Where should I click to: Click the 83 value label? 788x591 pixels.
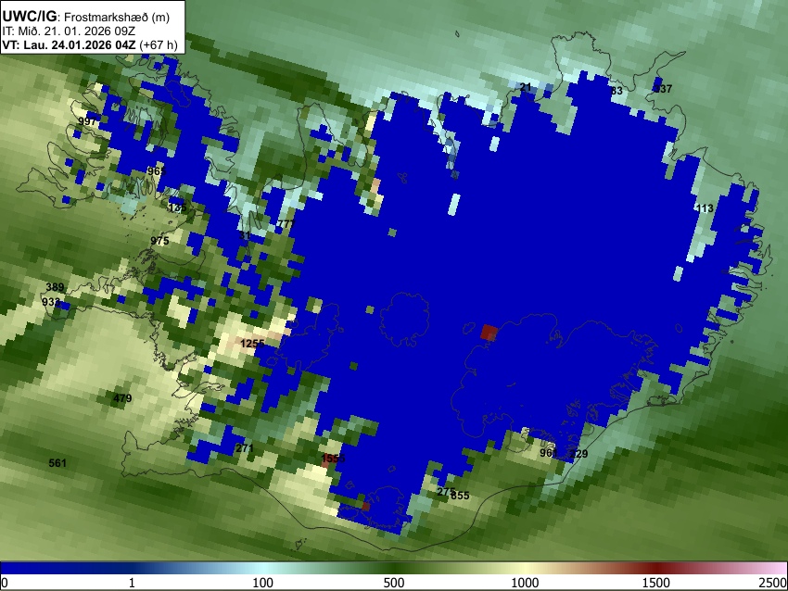point(616,91)
